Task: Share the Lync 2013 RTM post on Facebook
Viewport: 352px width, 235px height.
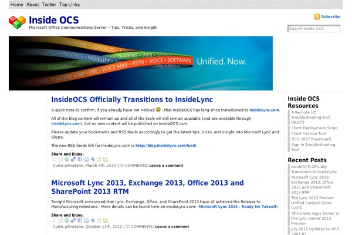Action: coord(80,220)
